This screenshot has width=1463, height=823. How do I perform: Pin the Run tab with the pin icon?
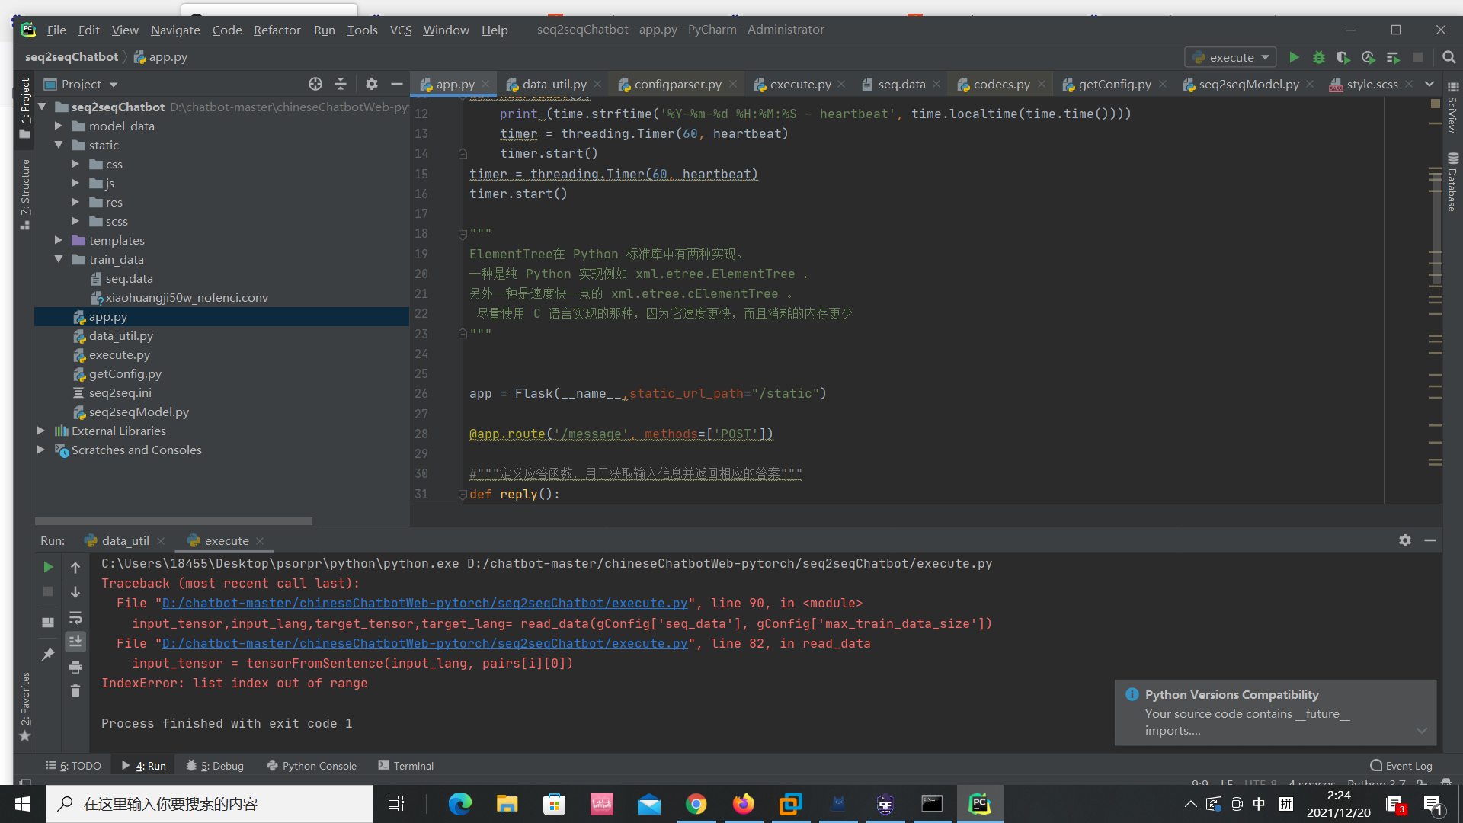coord(47,654)
